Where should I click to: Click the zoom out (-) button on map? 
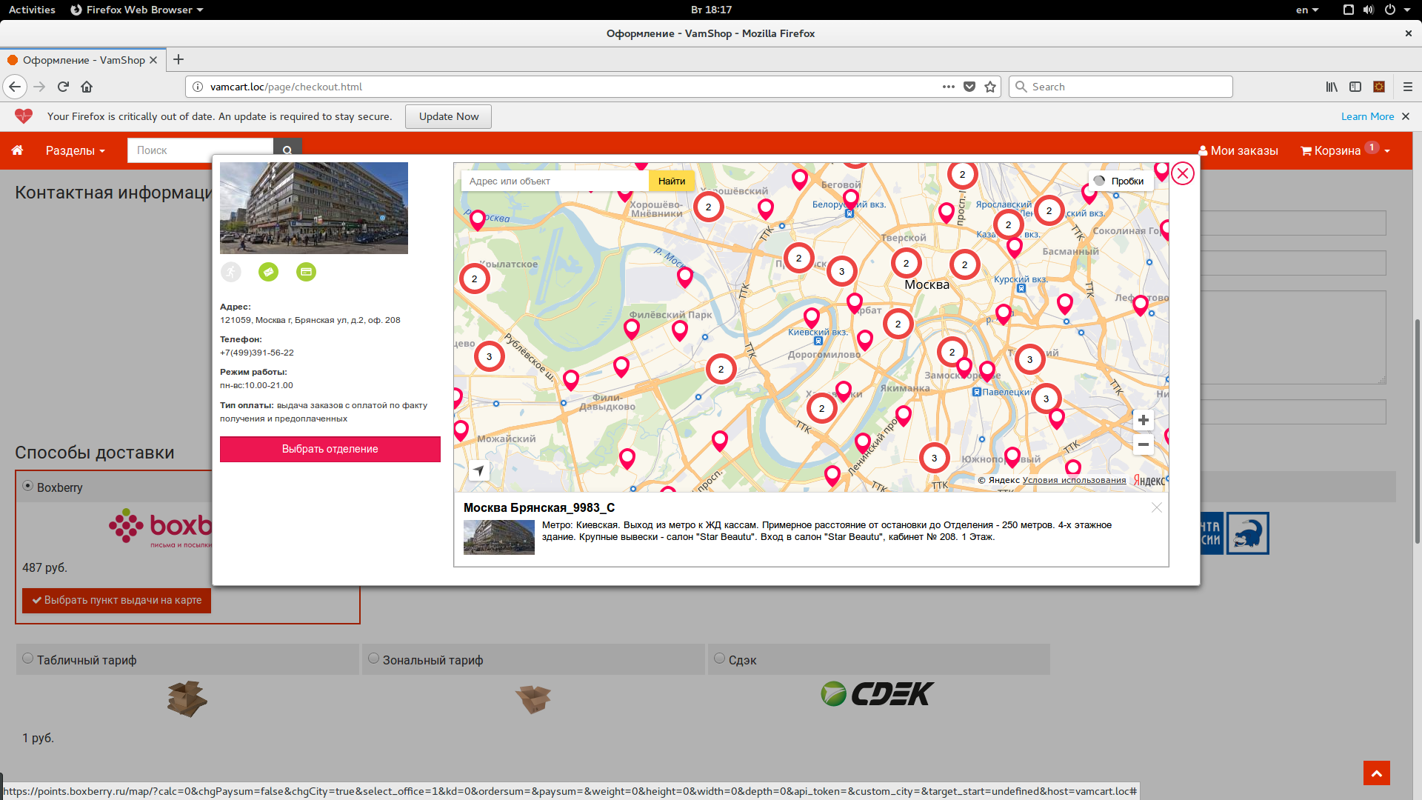coord(1144,444)
